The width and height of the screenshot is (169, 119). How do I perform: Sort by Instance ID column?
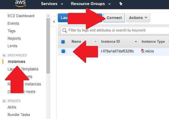(x=110, y=41)
